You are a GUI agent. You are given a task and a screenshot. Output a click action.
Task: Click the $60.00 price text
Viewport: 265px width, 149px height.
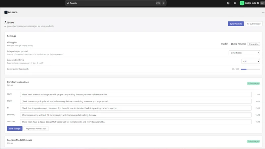tap(10, 85)
